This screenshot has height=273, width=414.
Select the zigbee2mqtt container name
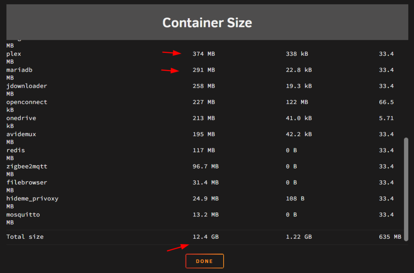click(x=26, y=166)
